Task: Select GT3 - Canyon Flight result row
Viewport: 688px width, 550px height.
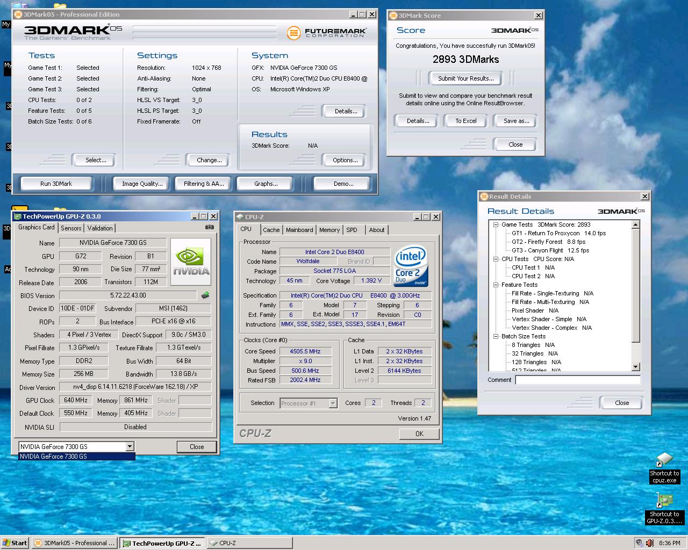Action: 550,250
